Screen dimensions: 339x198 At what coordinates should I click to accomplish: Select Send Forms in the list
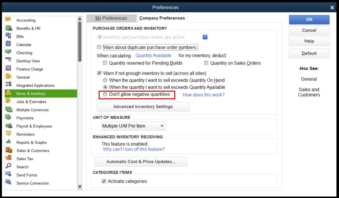[41, 175]
